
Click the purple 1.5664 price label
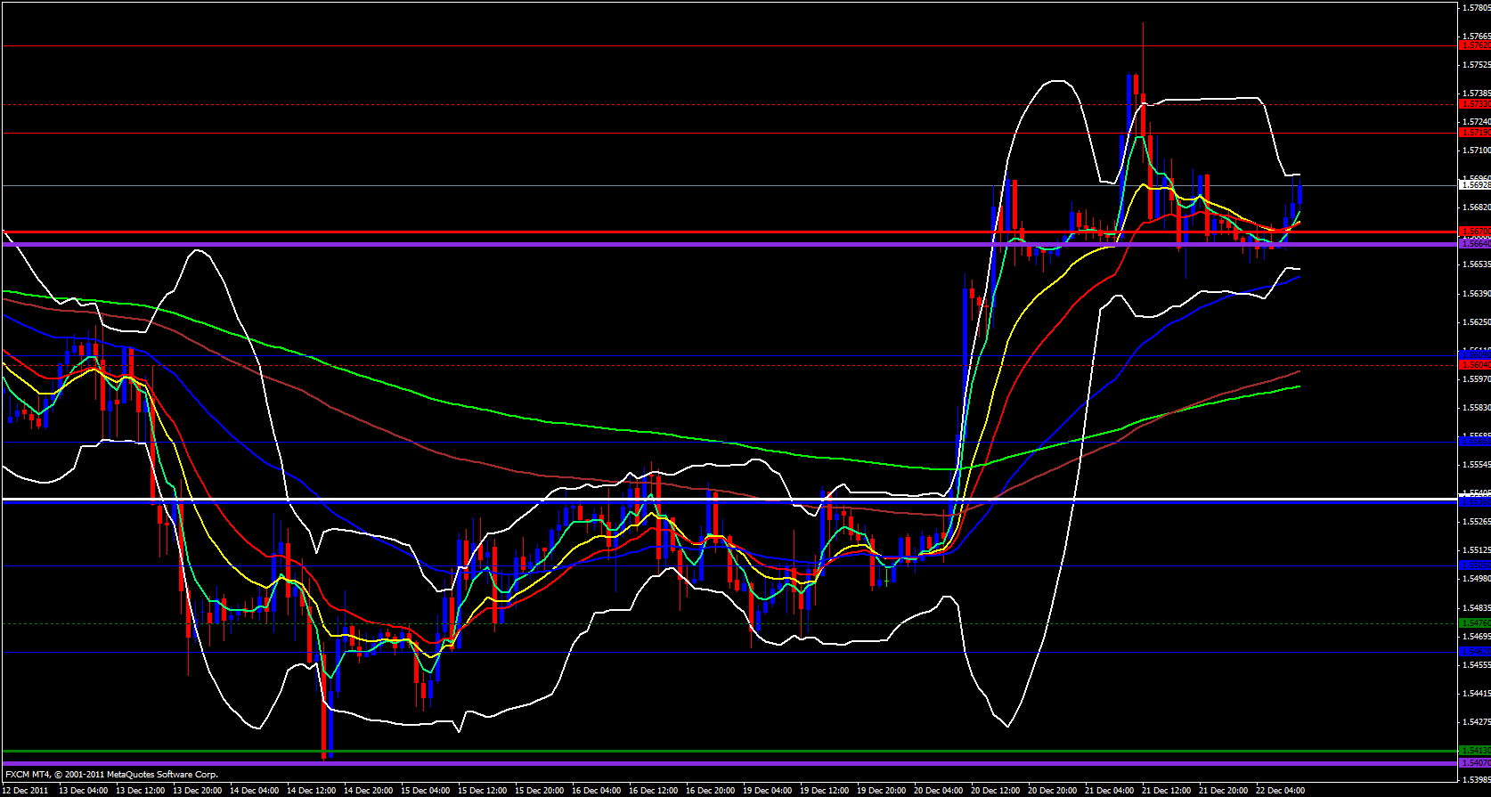coord(1474,243)
